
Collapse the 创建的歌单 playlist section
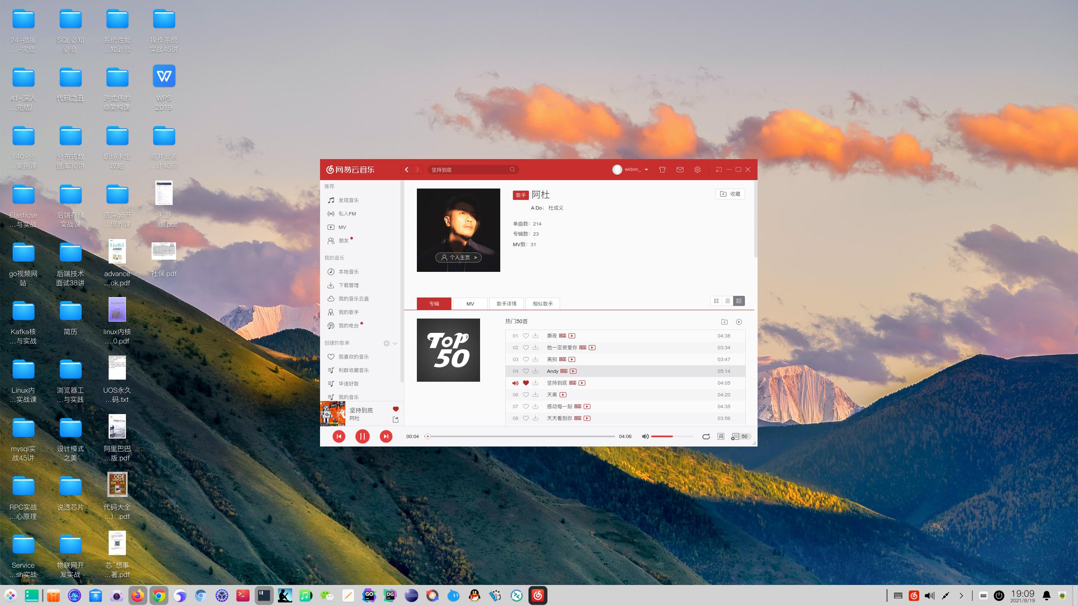[x=395, y=343]
